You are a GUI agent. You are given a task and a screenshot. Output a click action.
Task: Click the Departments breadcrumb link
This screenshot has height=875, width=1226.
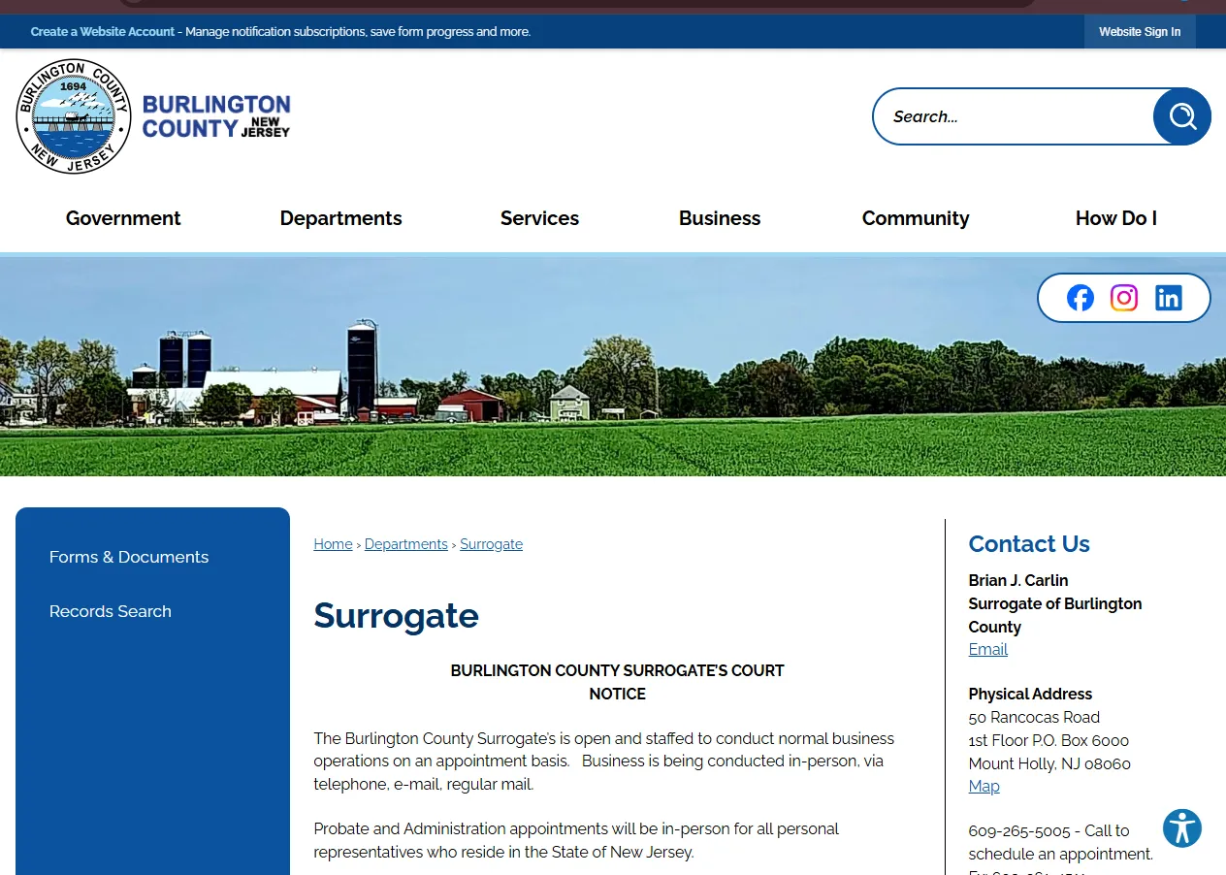pos(406,544)
